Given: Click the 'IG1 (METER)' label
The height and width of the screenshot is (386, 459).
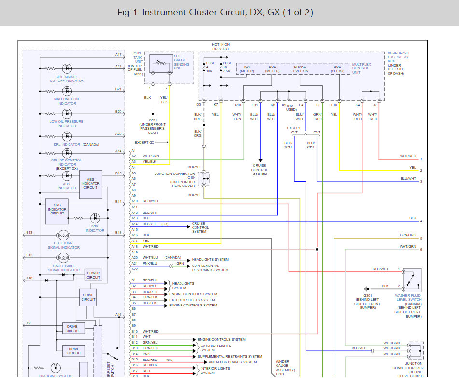Looking at the screenshot, I should (x=247, y=69).
